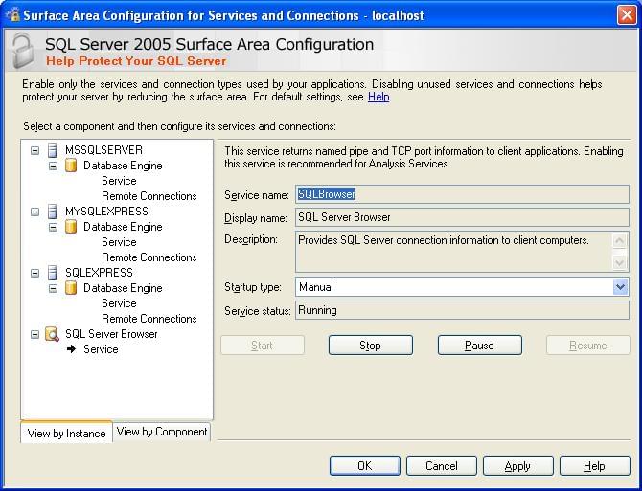This screenshot has width=642, height=491.
Task: Click the MYSQLEXPRESS server instance icon
Action: point(53,212)
